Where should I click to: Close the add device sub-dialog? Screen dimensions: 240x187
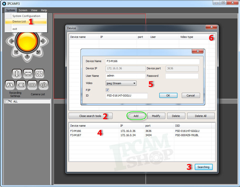click(197, 51)
